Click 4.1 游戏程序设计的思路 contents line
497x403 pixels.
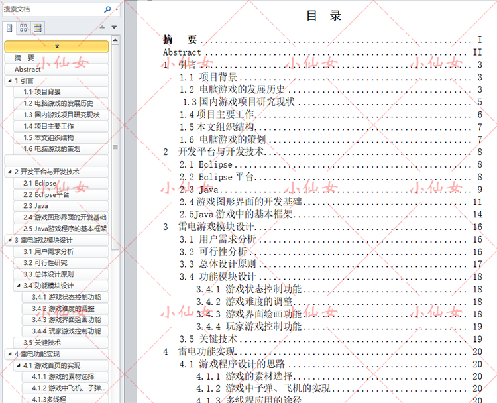coord(331,364)
